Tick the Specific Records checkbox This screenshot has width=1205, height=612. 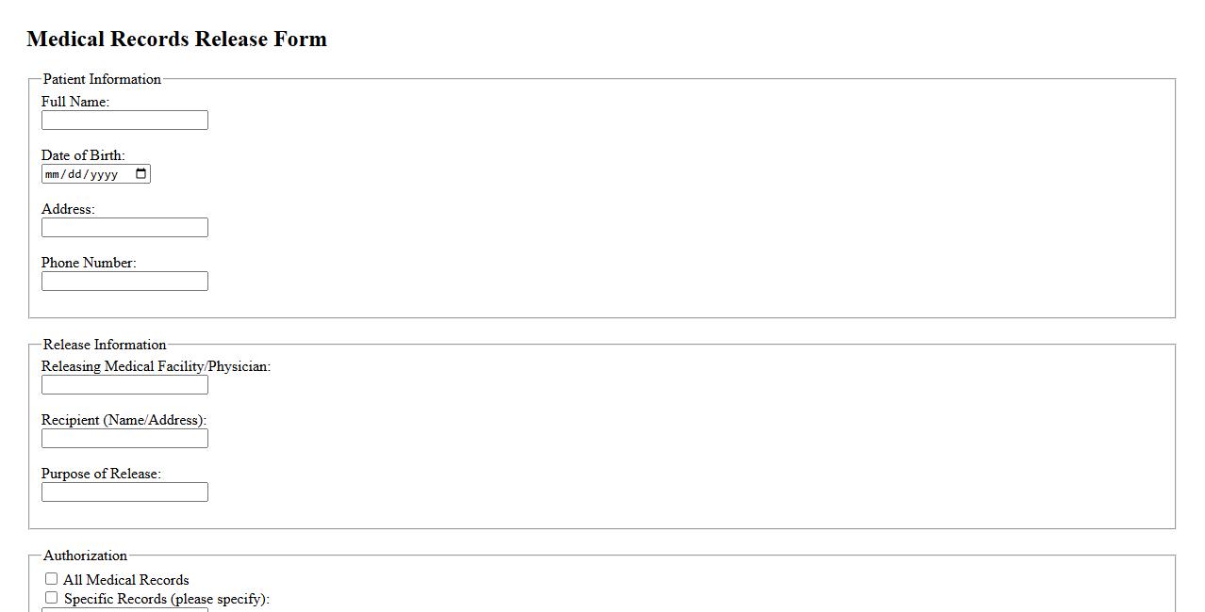click(52, 598)
